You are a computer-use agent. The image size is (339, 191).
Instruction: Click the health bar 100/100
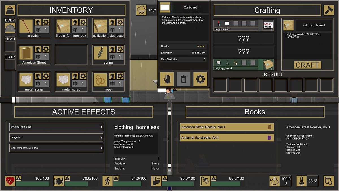32,184
